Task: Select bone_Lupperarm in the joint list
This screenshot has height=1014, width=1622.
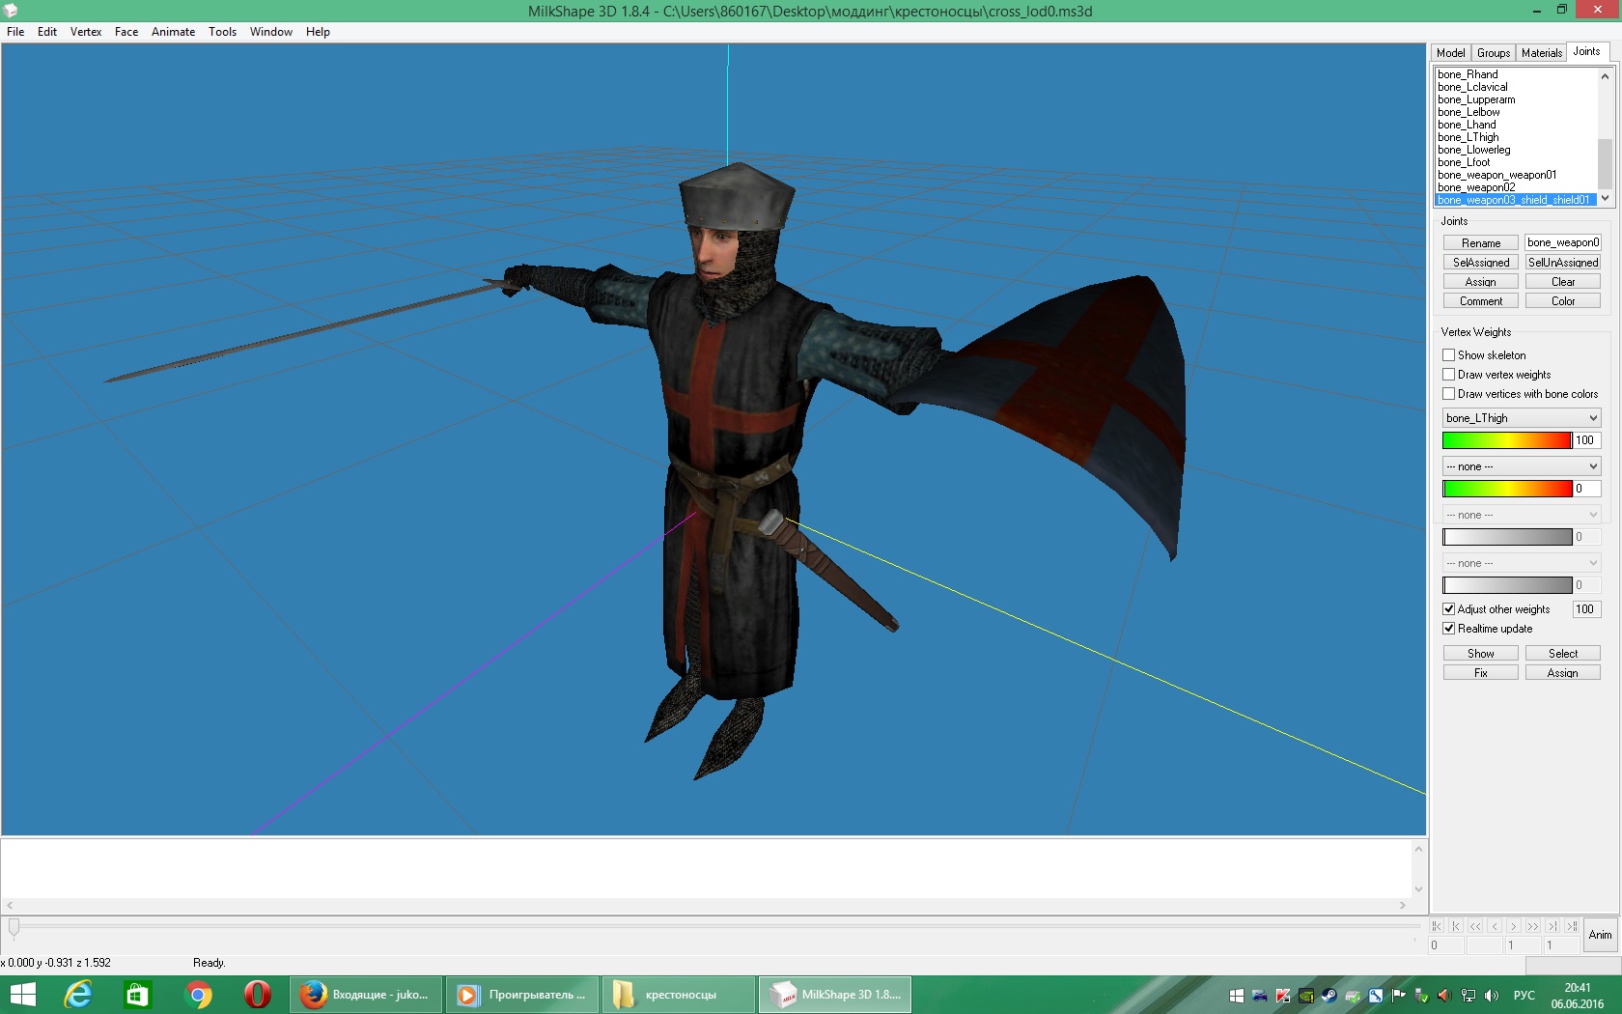Action: (x=1476, y=99)
